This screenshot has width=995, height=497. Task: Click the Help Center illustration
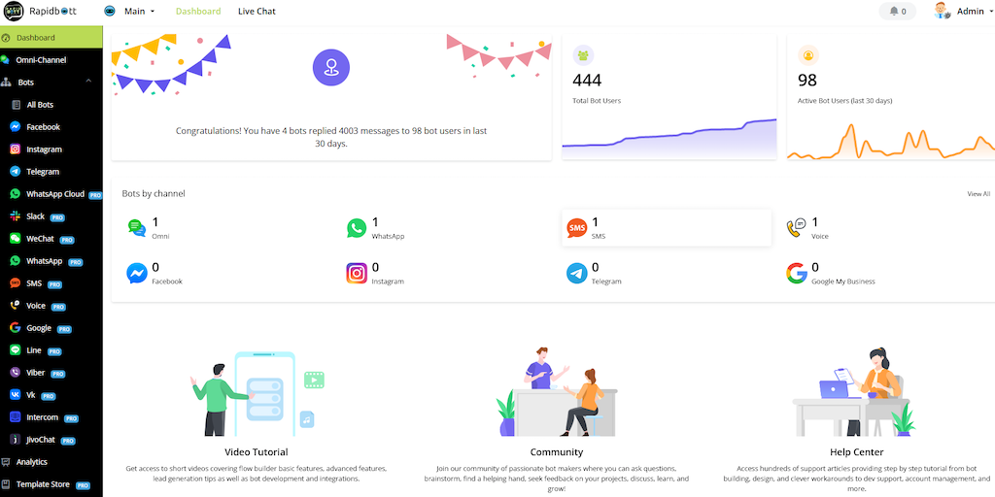click(x=853, y=391)
